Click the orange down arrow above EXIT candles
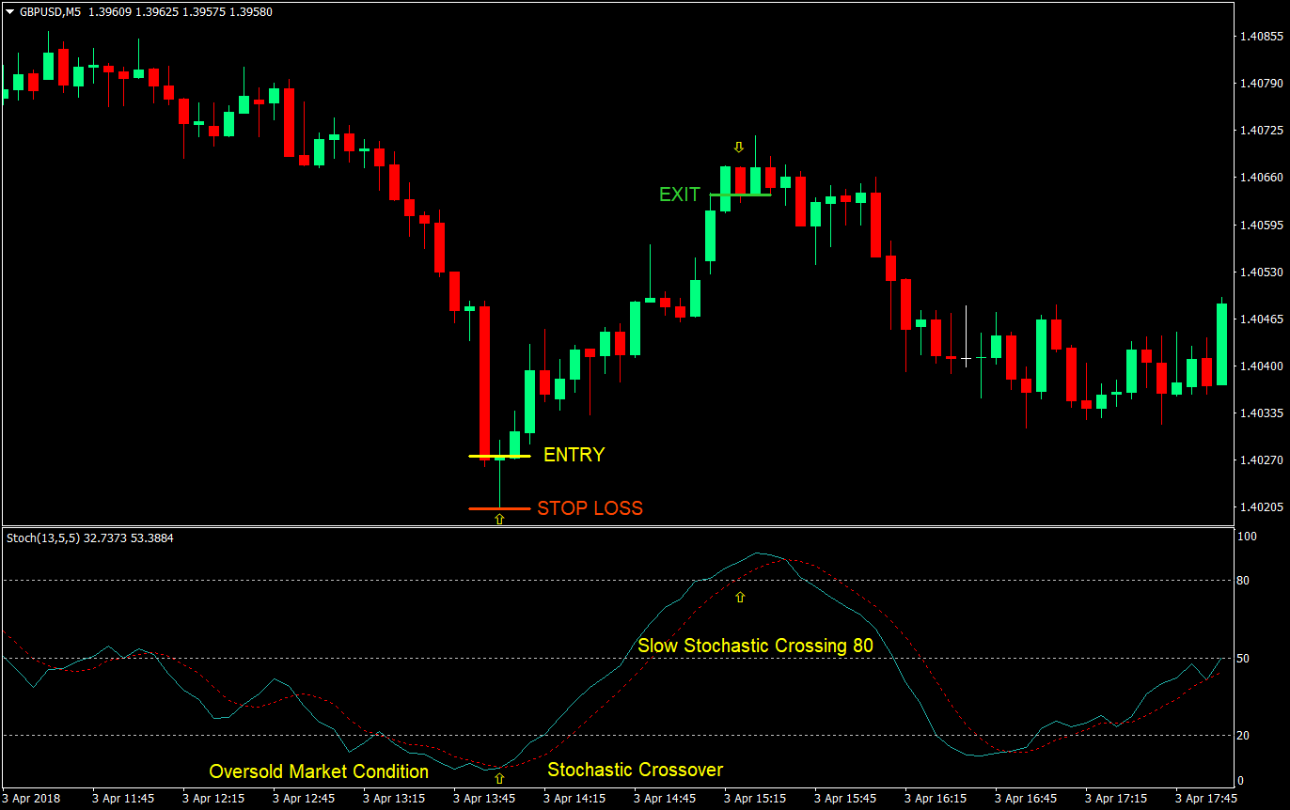Image resolution: width=1290 pixels, height=810 pixels. pos(739,147)
